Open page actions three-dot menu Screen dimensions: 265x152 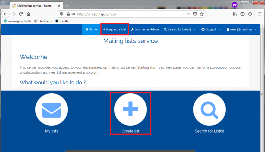[x=188, y=14]
